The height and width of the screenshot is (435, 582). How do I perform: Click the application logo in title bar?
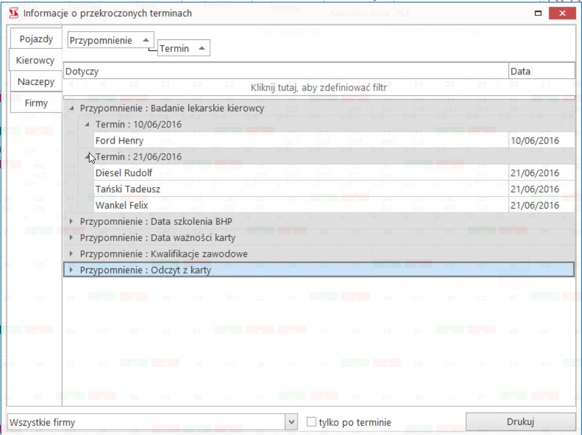click(x=14, y=13)
